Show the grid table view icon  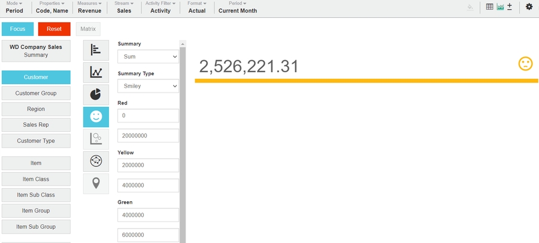click(x=489, y=7)
